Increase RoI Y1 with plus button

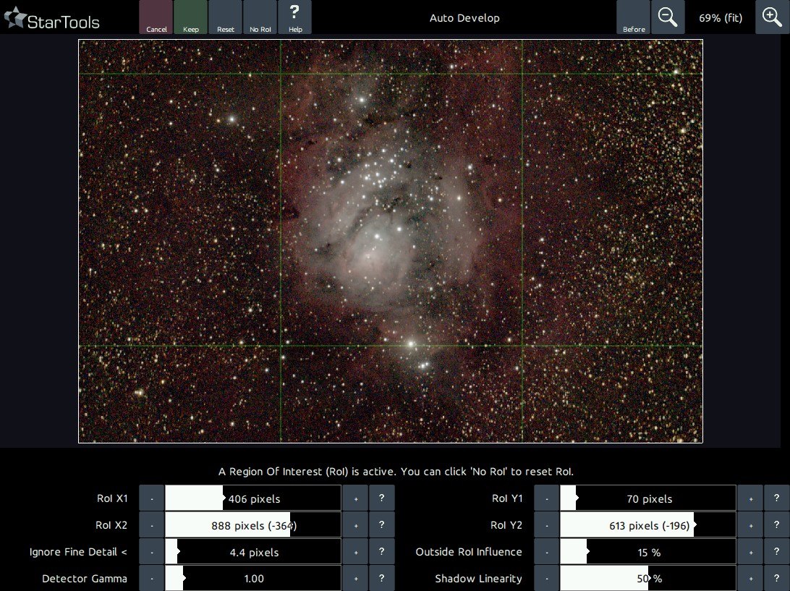(750, 498)
